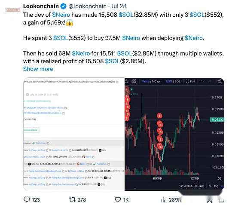Image resolution: width=229 pixels, height=205 pixels.
Task: Click the Summary Mode button
Action: point(31,130)
